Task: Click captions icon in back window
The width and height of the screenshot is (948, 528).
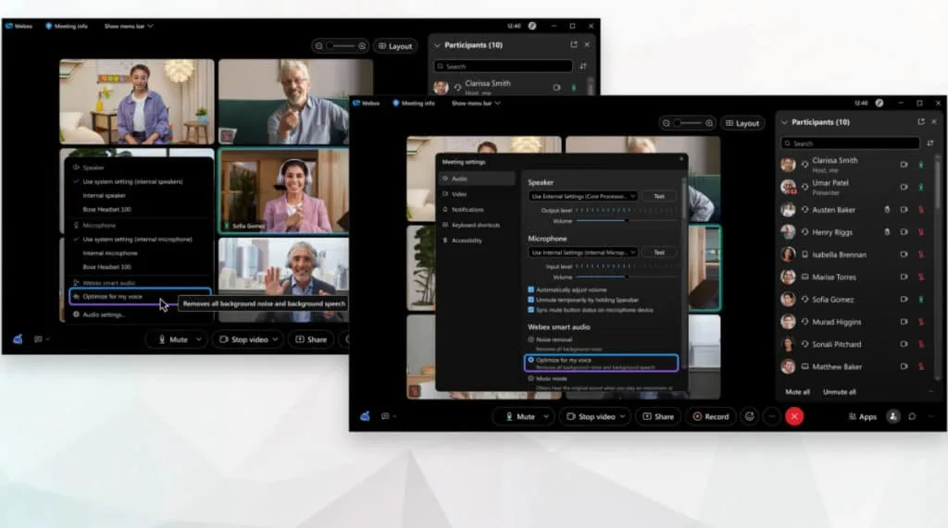Action: (38, 339)
